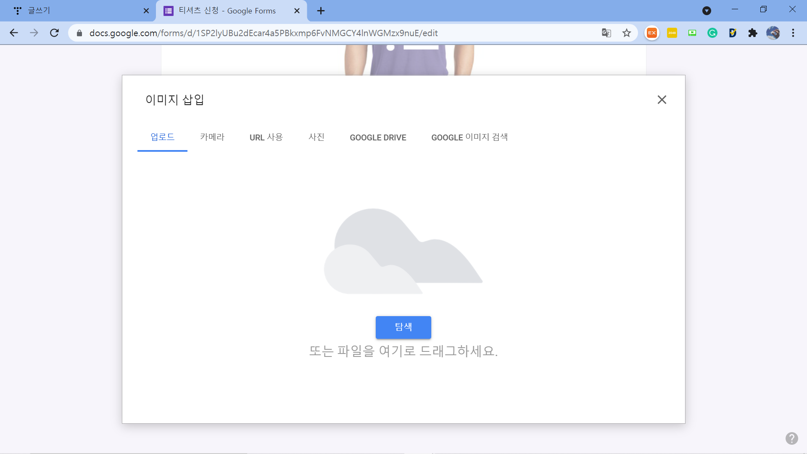Open the URL 사용 tab

point(266,137)
